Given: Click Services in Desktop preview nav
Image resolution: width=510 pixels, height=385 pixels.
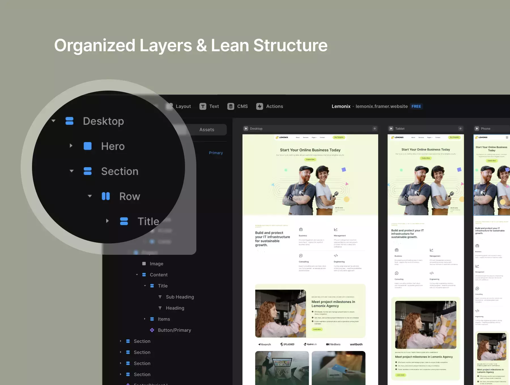Looking at the screenshot, I should click(x=306, y=137).
